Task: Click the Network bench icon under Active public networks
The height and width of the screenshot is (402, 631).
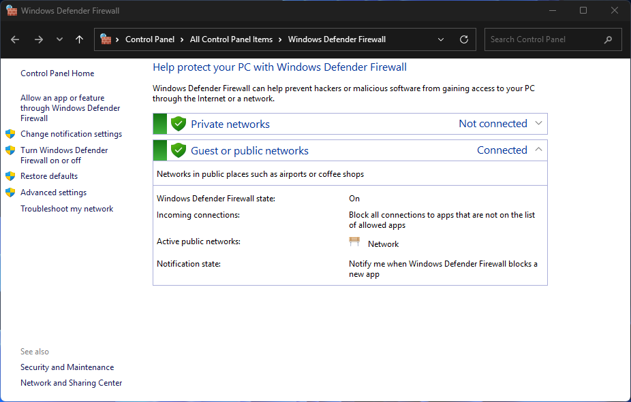Action: 354,242
